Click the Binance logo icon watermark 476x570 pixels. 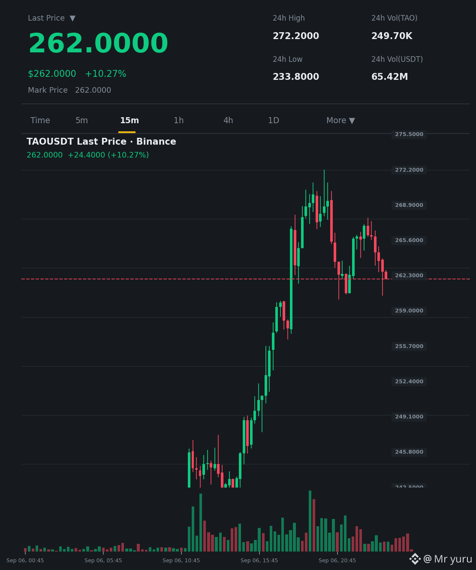click(415, 559)
